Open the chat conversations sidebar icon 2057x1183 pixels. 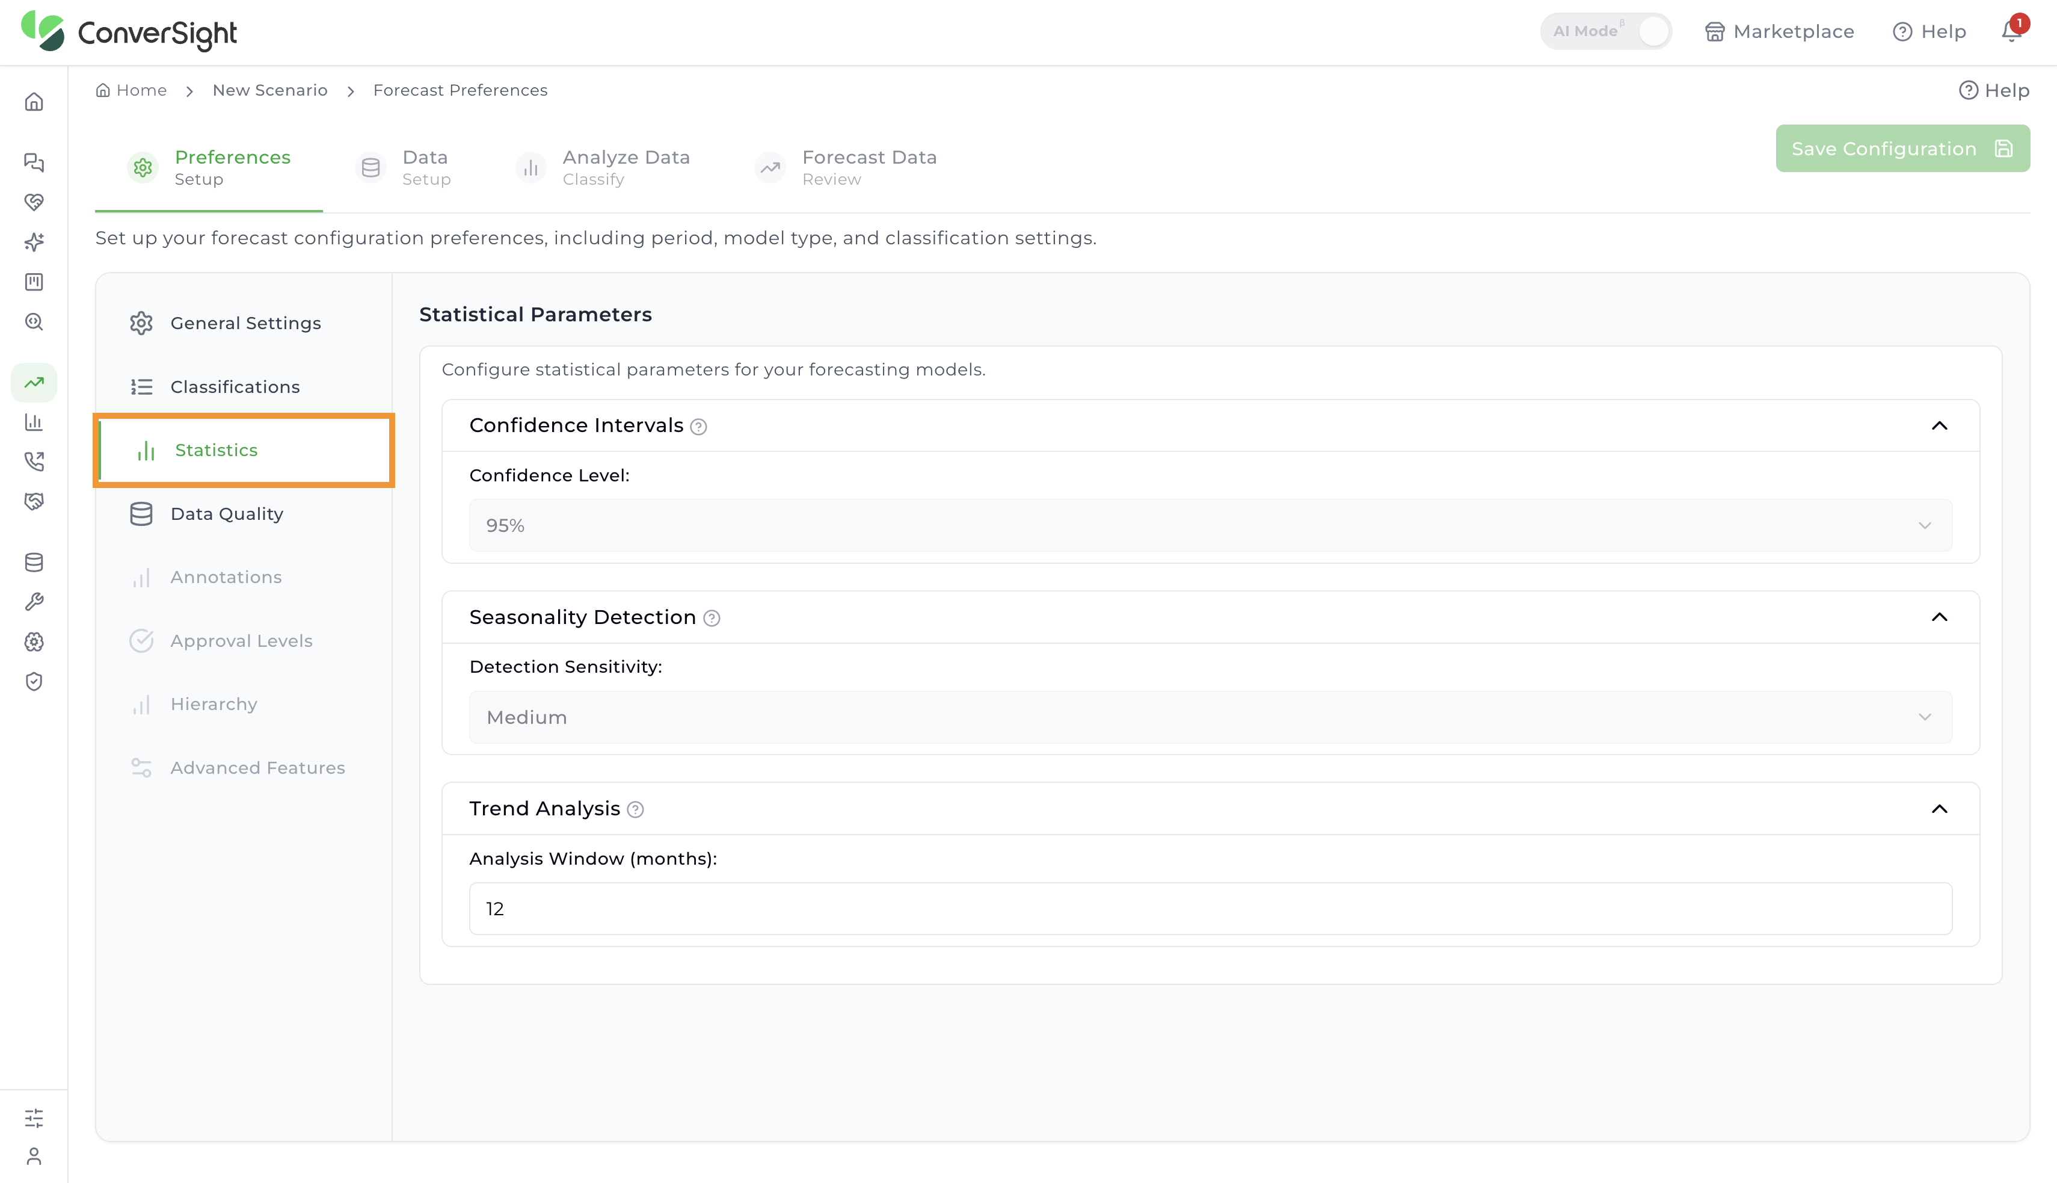(x=34, y=162)
